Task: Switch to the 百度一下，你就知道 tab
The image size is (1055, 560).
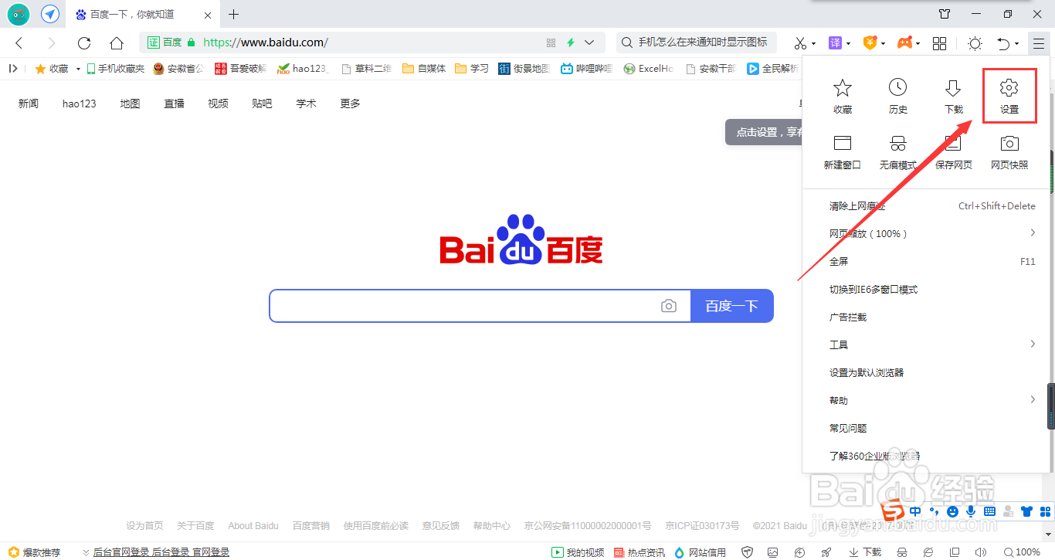Action: 142,14
